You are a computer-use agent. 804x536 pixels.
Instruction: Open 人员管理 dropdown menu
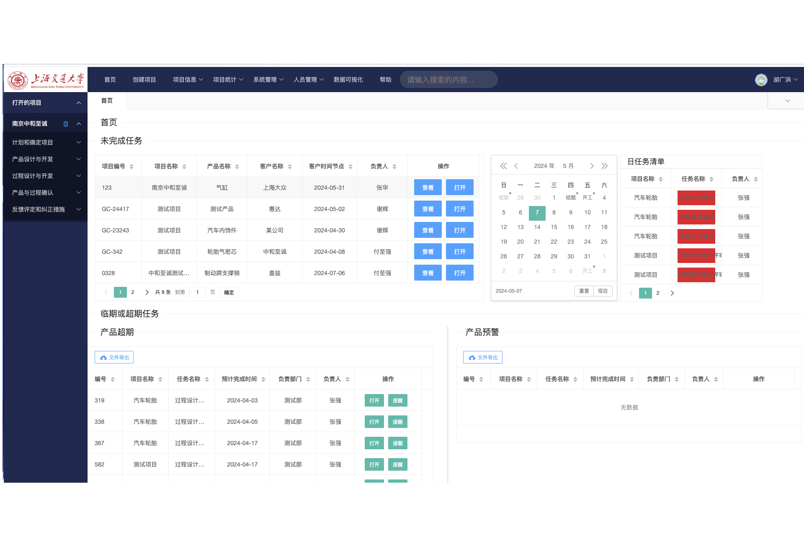(309, 80)
